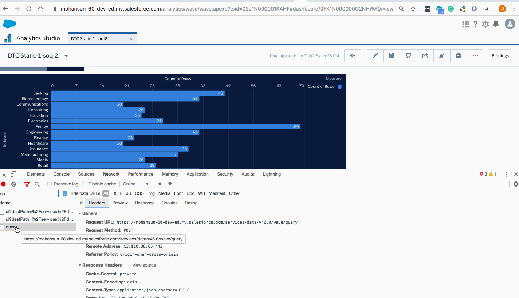This screenshot has height=298, width=519.
Task: Select All request type filter
Action: 106,193
